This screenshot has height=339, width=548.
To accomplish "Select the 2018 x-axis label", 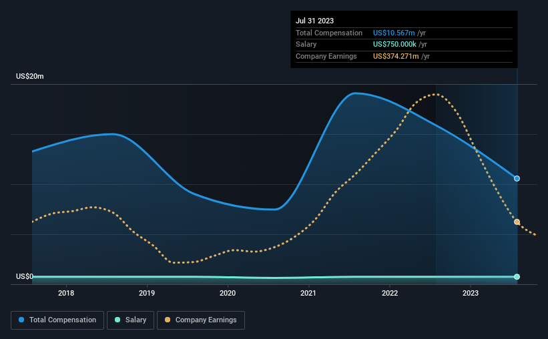I will (x=66, y=293).
